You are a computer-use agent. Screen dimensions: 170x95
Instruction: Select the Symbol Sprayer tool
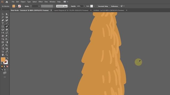click(x=3, y=49)
